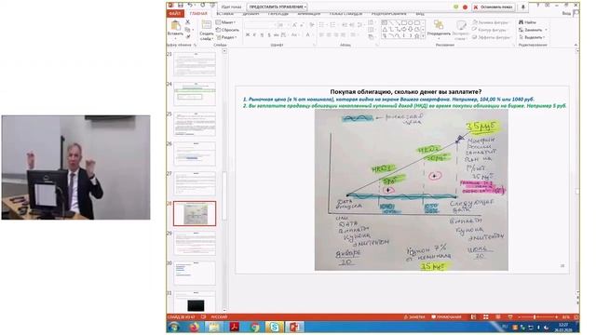Open the Chrome icon in the taskbar
The image size is (596, 335).
(254, 327)
